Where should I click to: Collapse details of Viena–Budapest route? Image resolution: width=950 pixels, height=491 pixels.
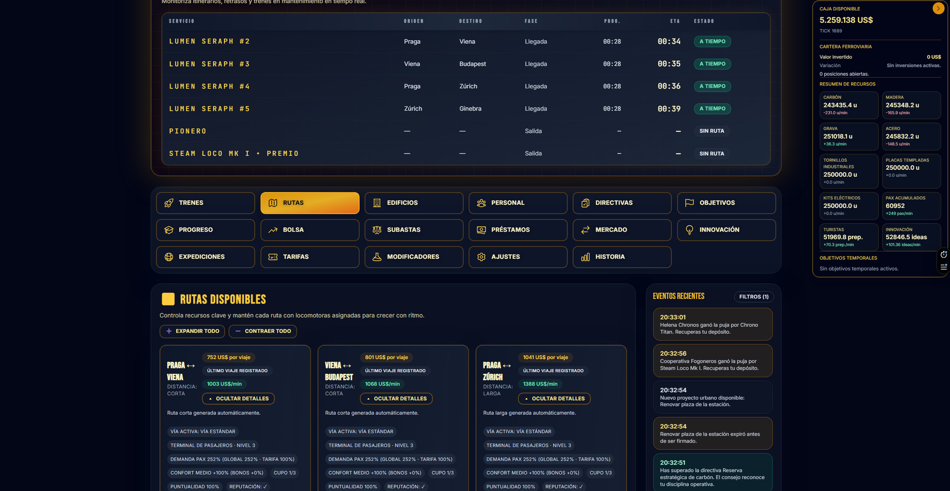click(x=396, y=398)
